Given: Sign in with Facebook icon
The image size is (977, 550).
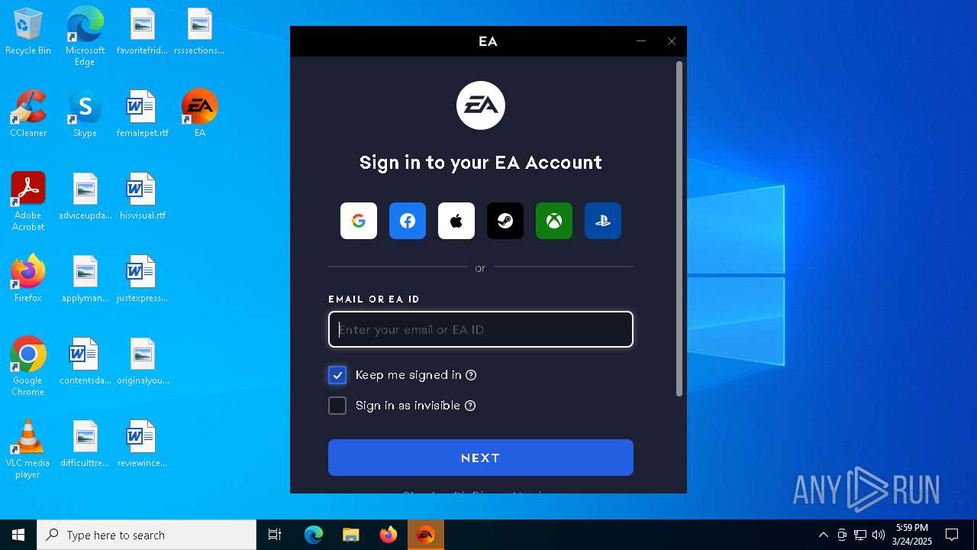Looking at the screenshot, I should [408, 221].
